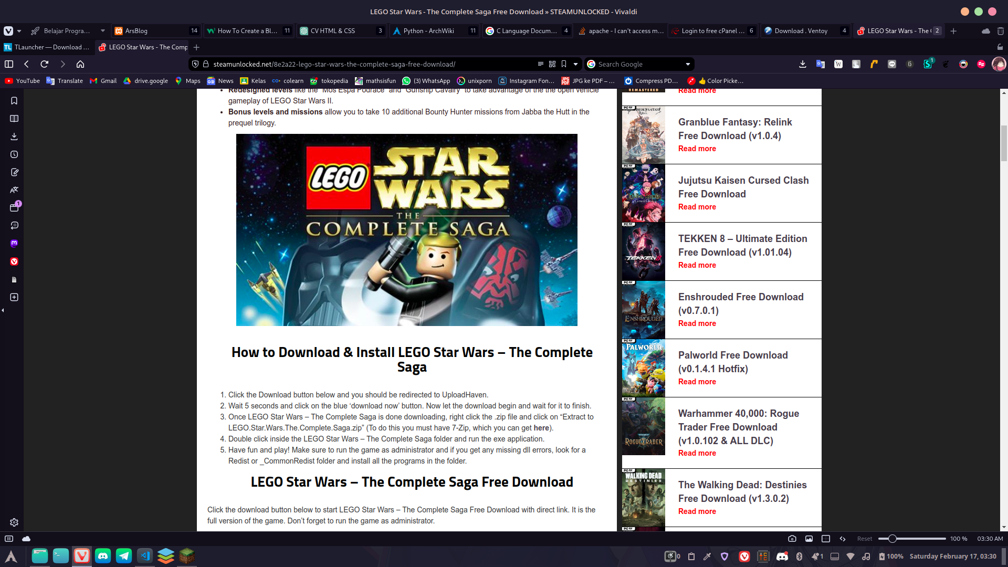
Task: Open address field history dropdown
Action: coord(575,64)
